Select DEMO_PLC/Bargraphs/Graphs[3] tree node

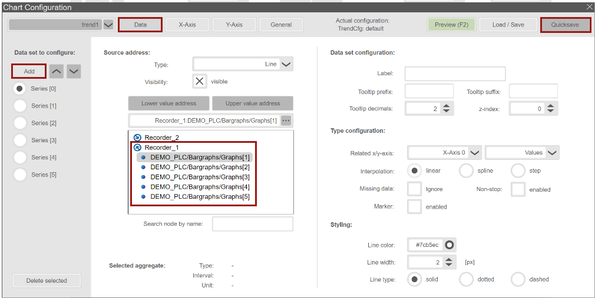[200, 177]
